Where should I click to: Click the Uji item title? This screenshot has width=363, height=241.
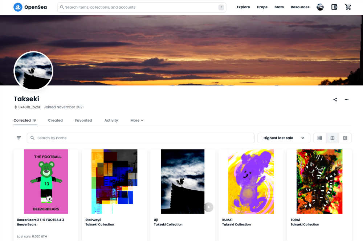[x=156, y=220]
